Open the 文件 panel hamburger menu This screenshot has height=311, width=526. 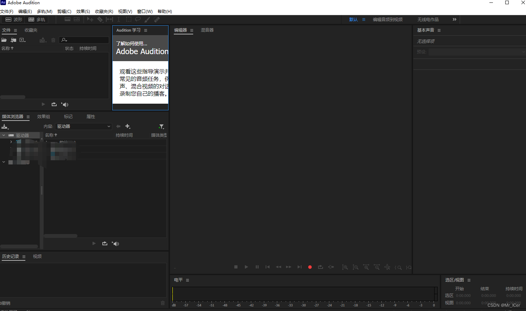pos(15,31)
